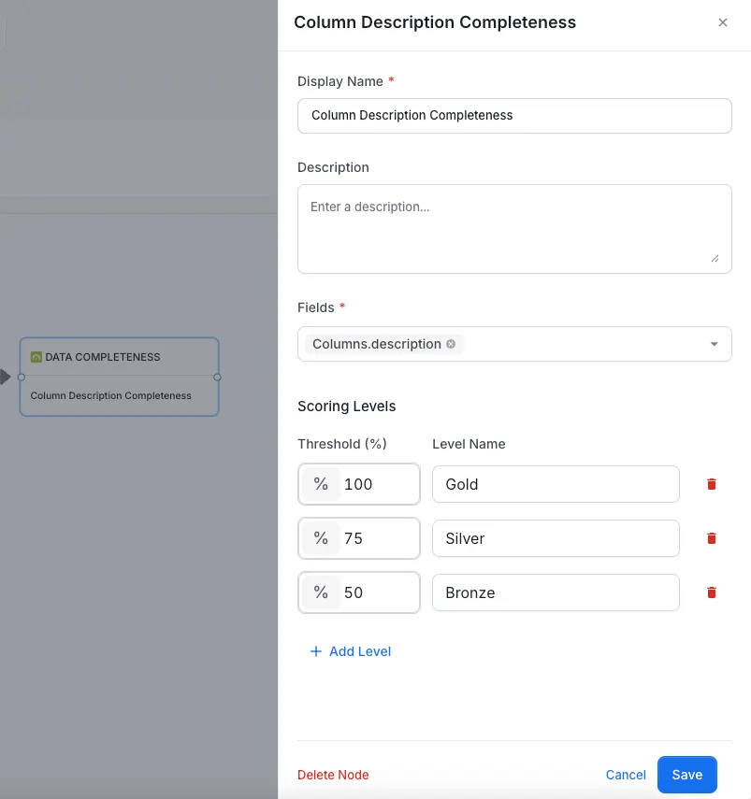The height and width of the screenshot is (799, 751).
Task: Delete the Gold scoring level using its trash icon
Action: coord(711,484)
